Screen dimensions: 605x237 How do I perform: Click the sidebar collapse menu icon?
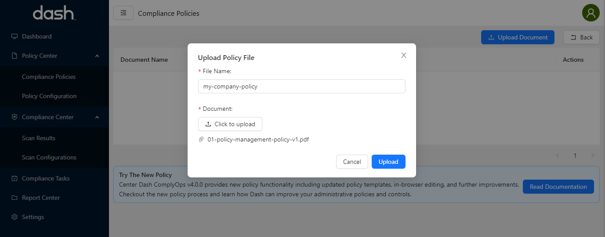pos(123,13)
